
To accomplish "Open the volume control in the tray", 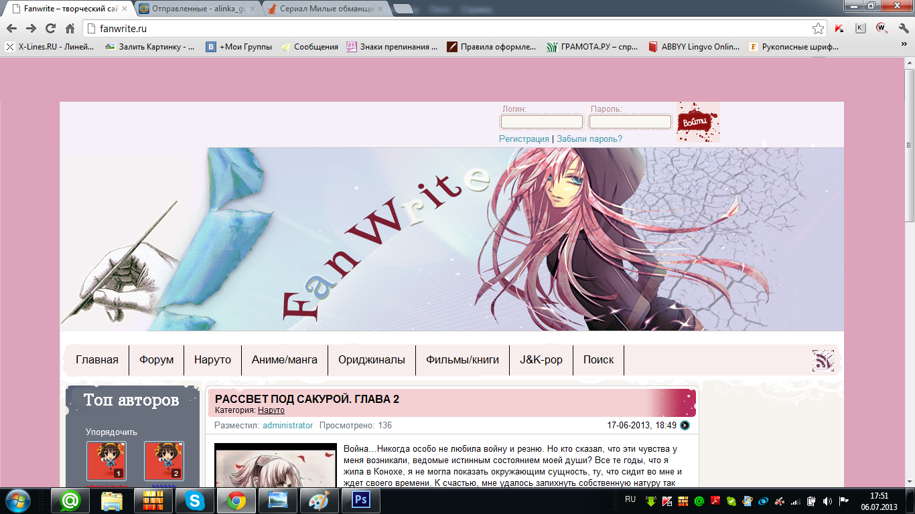I will click(827, 501).
